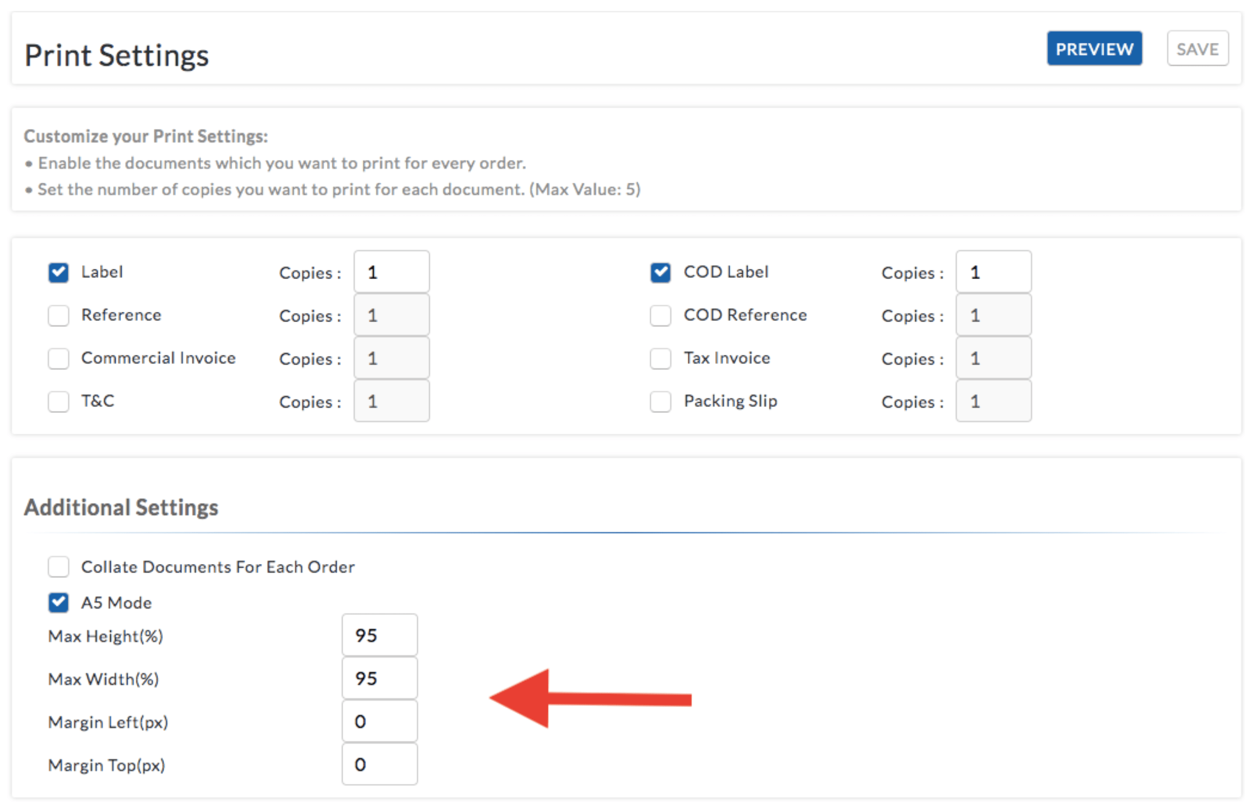Enable the COD Reference checkbox

660,316
